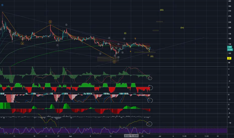Click the 150 price axis value
The image size is (234, 138).
pyautogui.click(x=229, y=39)
